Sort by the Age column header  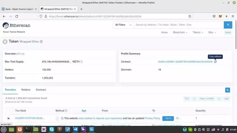coord(84,111)
